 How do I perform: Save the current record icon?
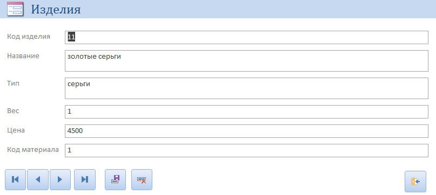116,179
